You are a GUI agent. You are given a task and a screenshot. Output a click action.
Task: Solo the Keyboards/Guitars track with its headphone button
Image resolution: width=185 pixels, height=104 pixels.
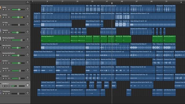[6, 55]
